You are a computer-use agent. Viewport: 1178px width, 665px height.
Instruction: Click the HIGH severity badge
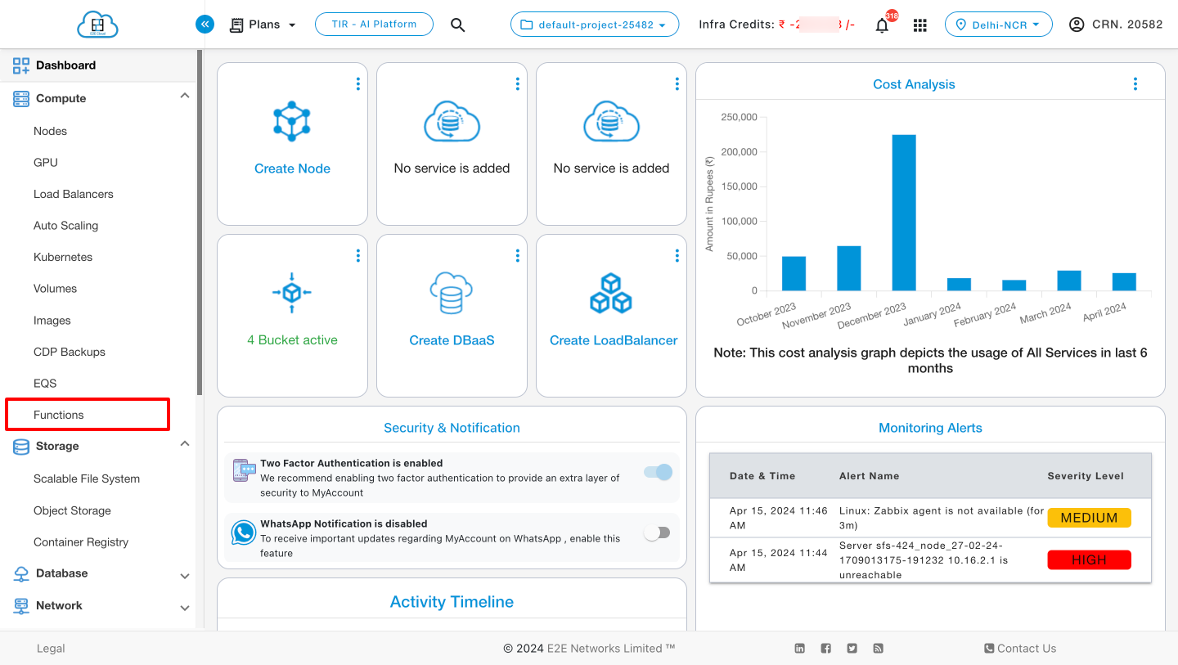coord(1089,559)
